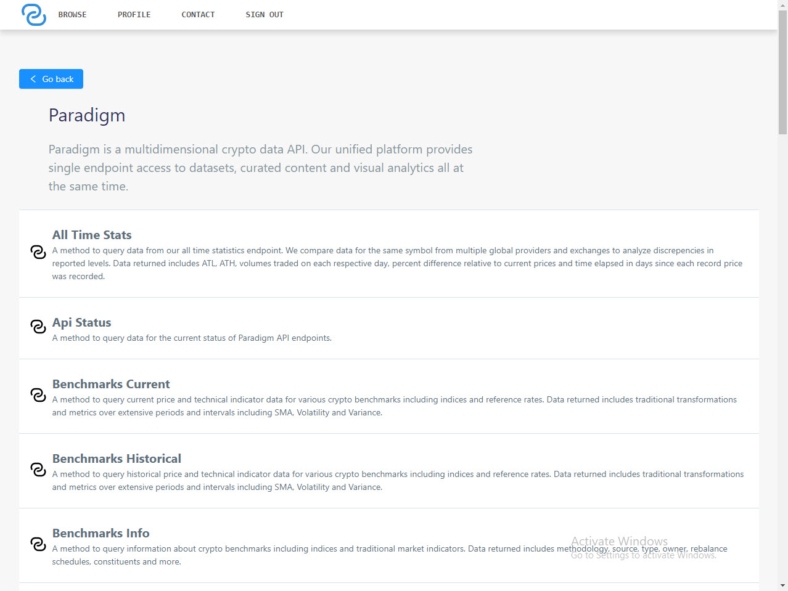Click the icon beside Benchmarks Info
This screenshot has width=788, height=591.
[38, 544]
